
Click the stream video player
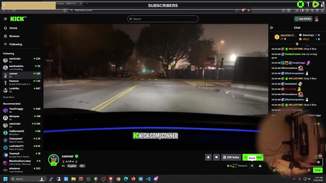(156, 87)
